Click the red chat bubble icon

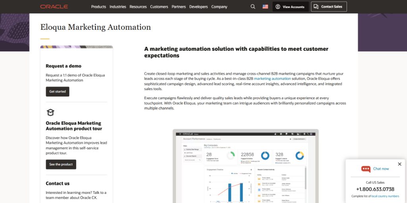[366, 169]
